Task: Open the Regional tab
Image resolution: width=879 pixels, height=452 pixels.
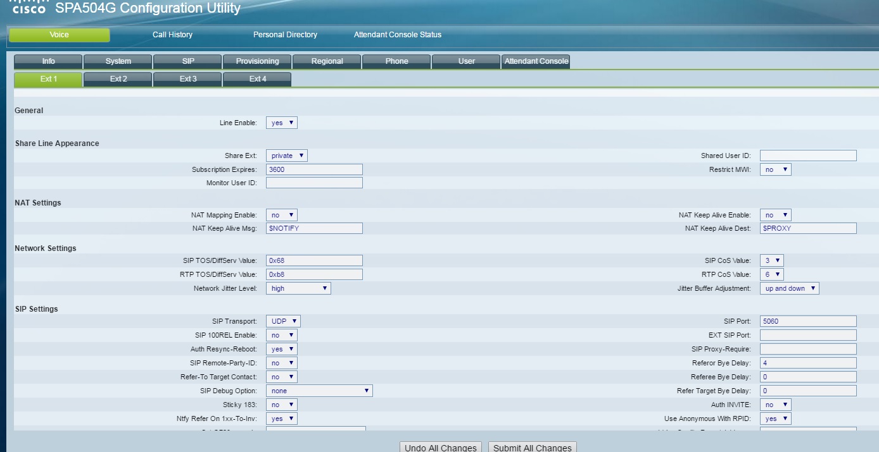Action: click(x=327, y=61)
